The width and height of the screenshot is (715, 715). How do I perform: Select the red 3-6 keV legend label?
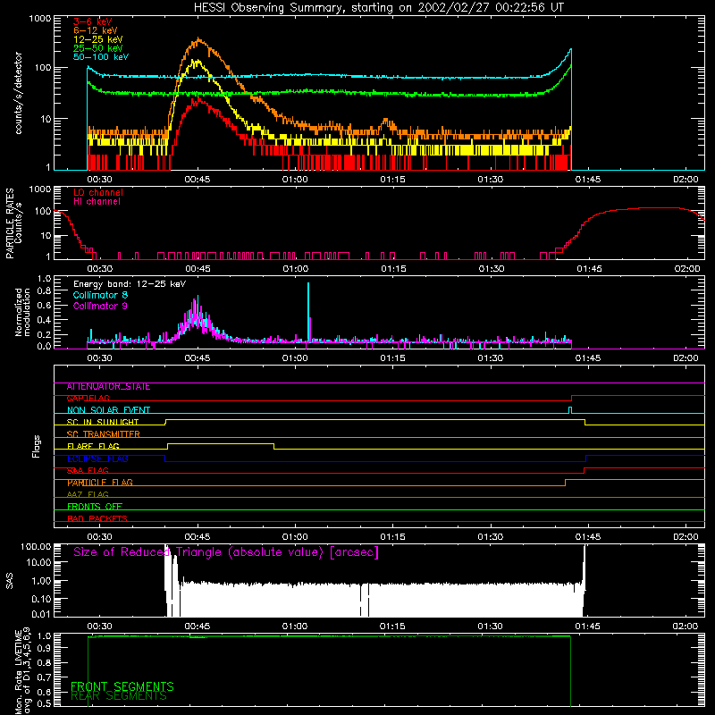point(93,21)
